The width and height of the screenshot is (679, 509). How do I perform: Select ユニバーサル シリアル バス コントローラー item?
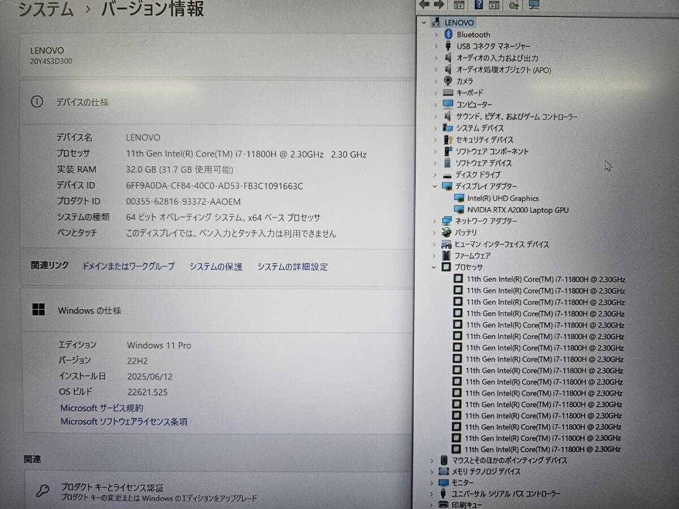(506, 494)
